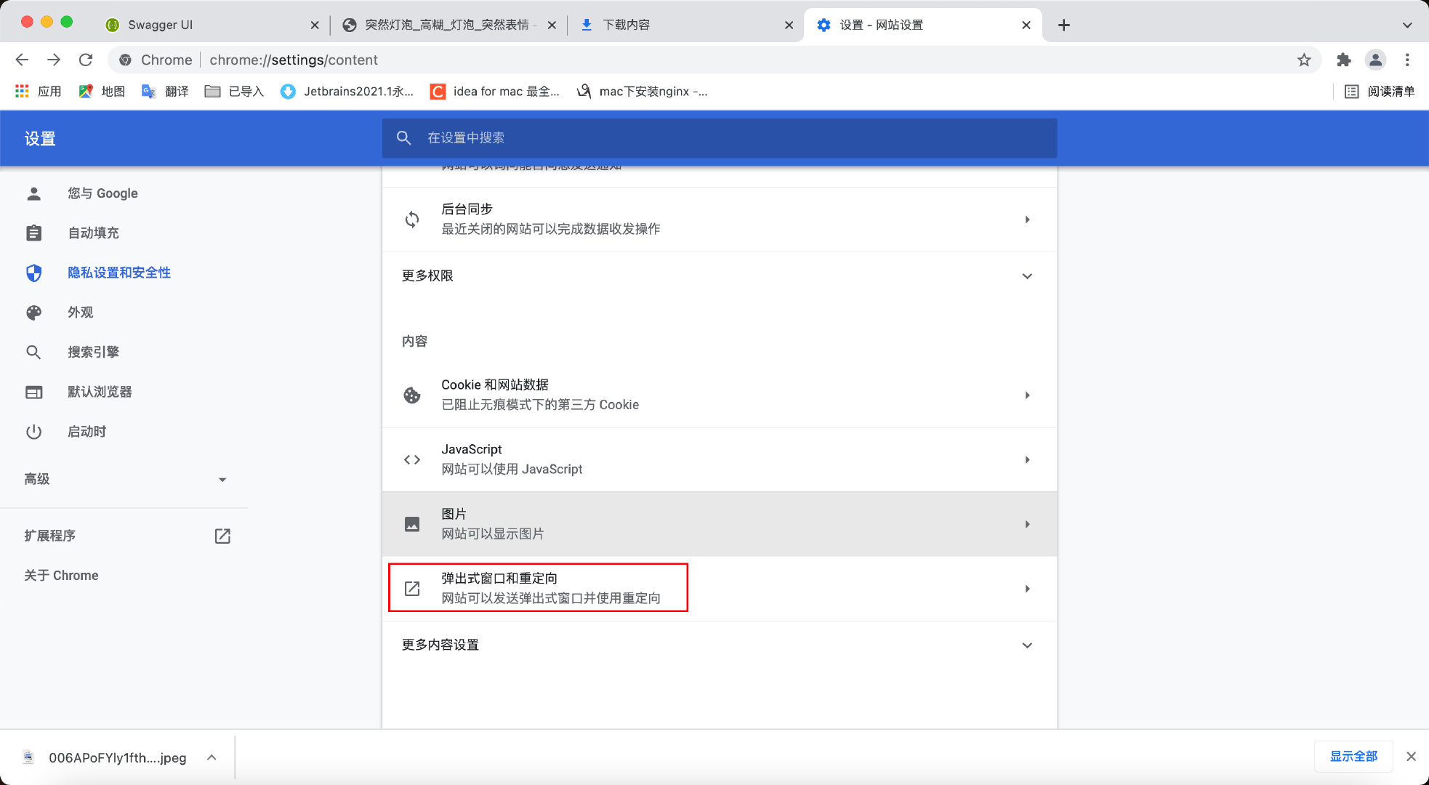Expand the 更多权限 section
Screen dimensions: 1429x785
1026,276
